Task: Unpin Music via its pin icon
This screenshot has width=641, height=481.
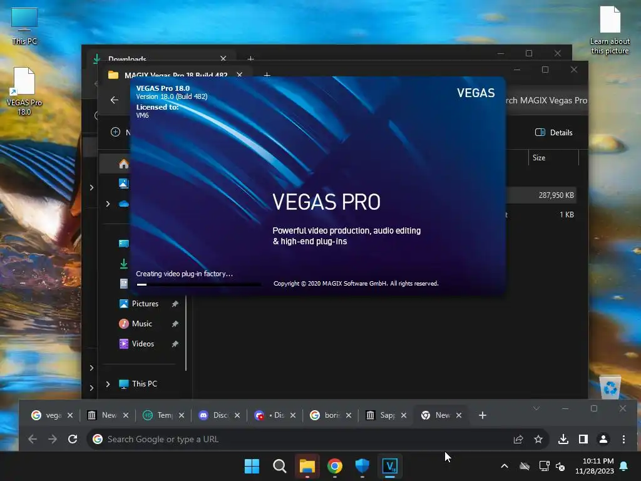Action: [x=175, y=324]
